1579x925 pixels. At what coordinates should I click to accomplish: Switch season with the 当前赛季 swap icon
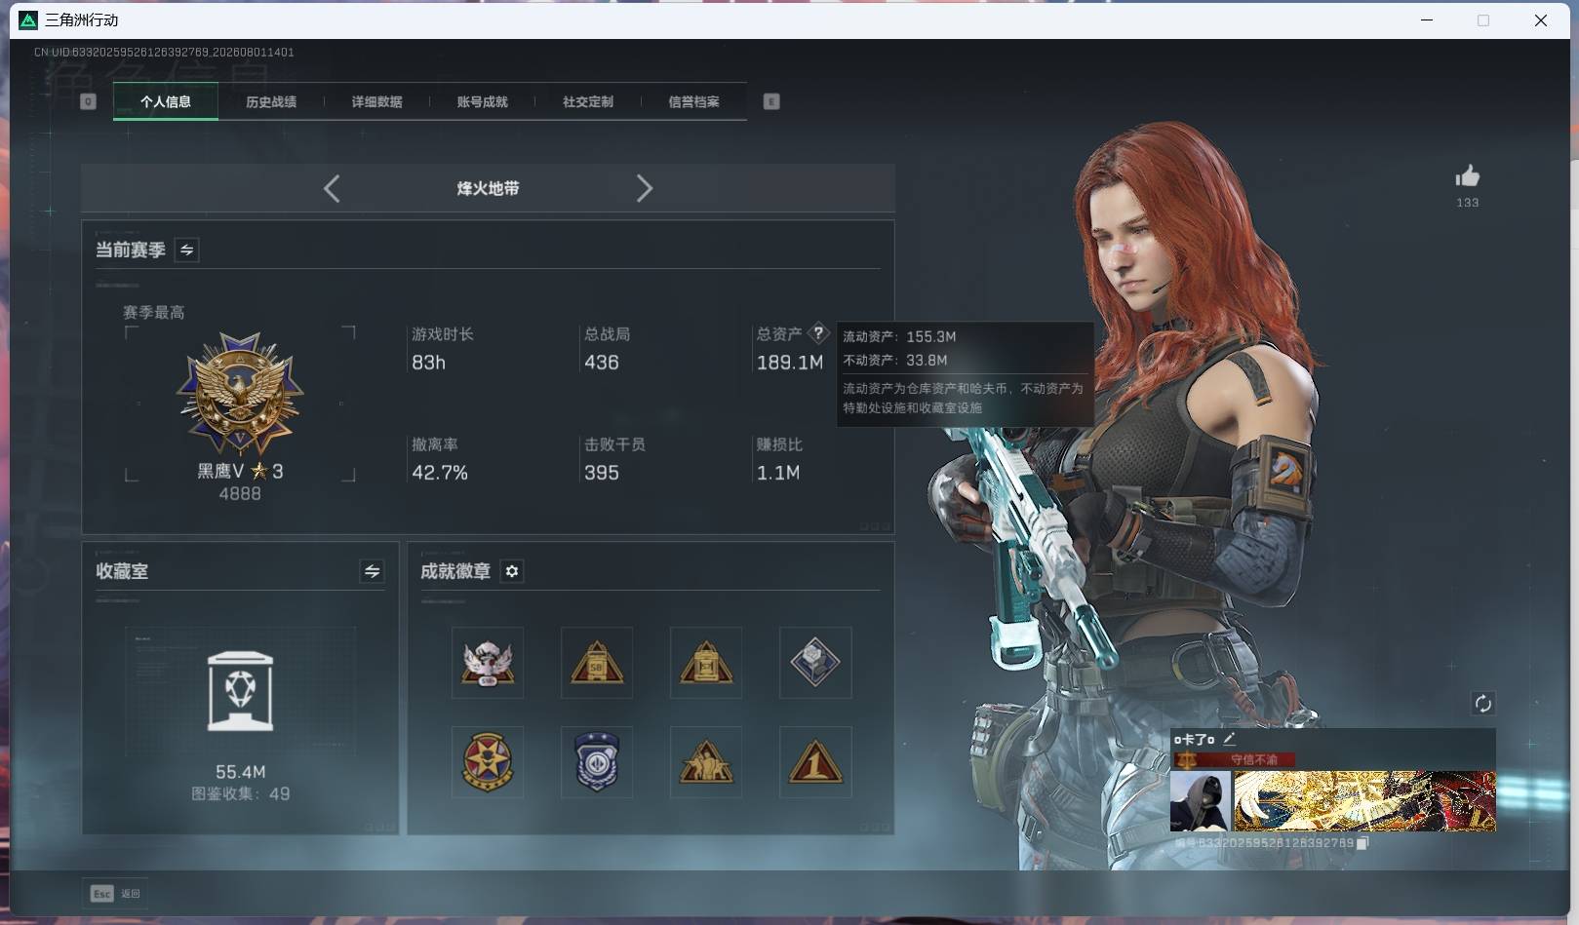186,251
